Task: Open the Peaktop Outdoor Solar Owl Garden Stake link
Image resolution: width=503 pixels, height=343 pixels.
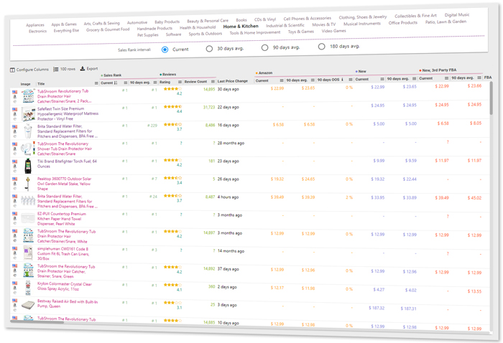Action: click(64, 184)
